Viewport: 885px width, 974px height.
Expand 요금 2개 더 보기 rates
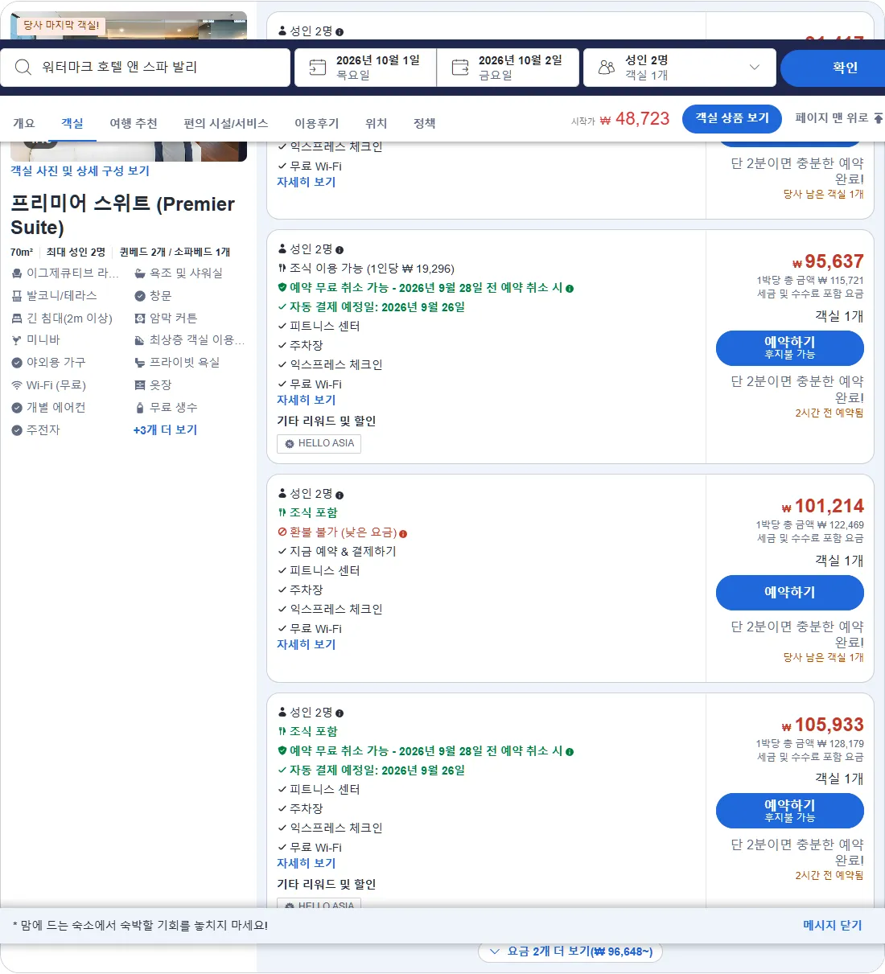coord(570,951)
